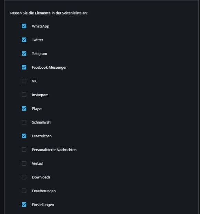200x214 pixels.
Task: Untick the Telegram checkbox
Action: (24, 53)
